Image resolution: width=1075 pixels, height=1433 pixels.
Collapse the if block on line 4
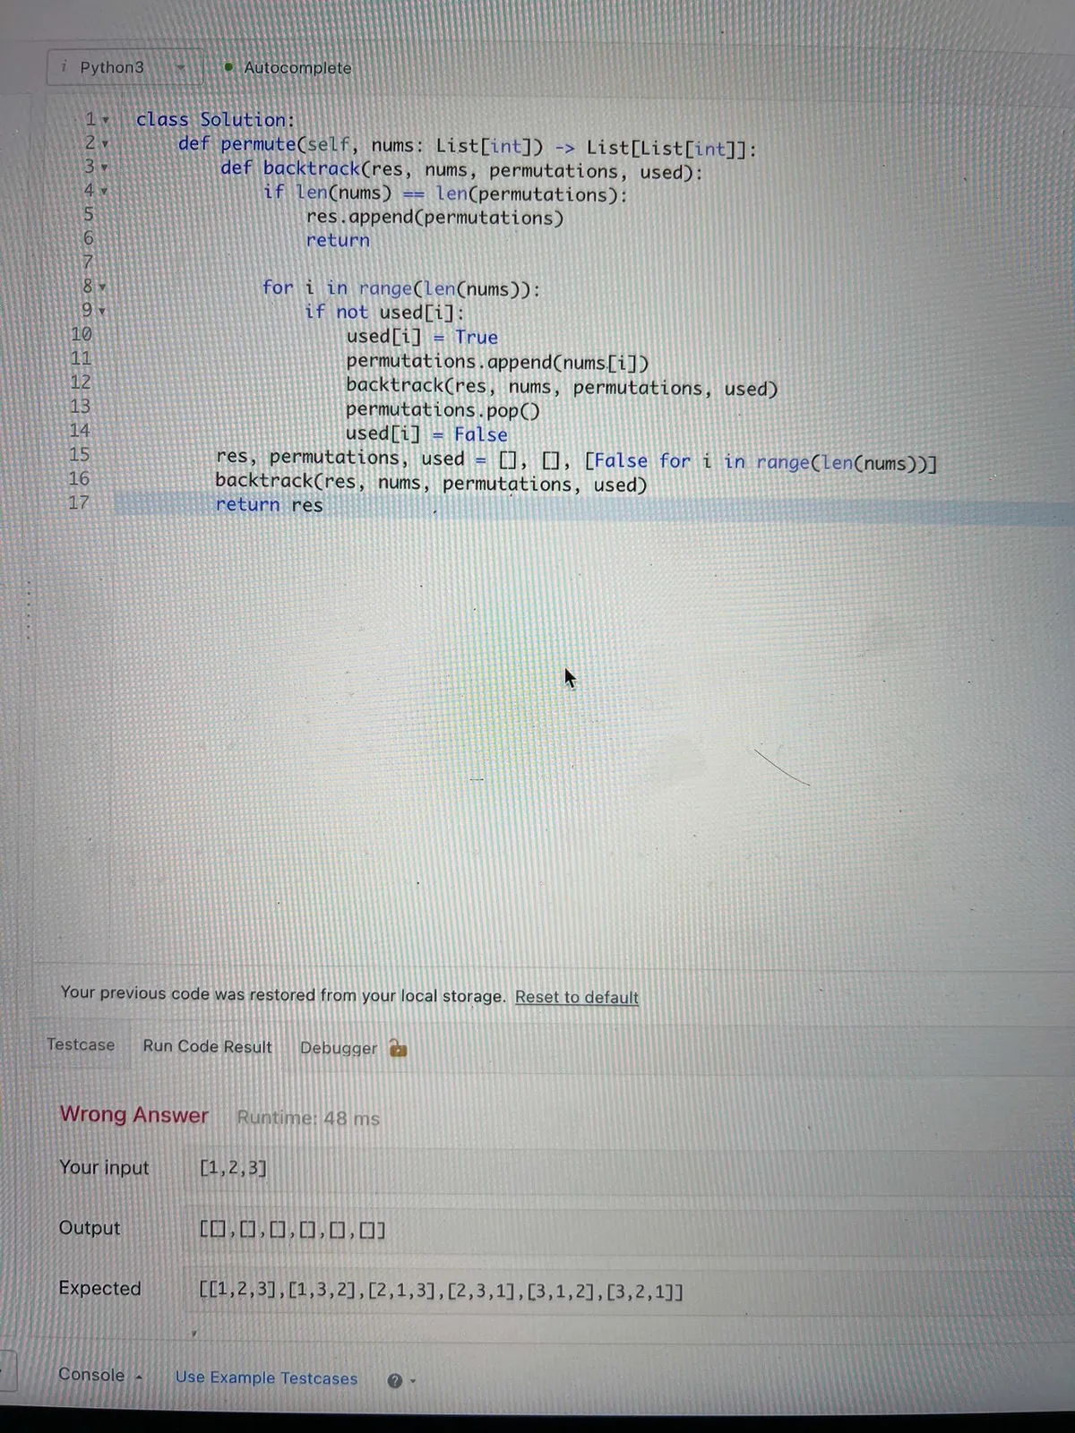tap(104, 191)
